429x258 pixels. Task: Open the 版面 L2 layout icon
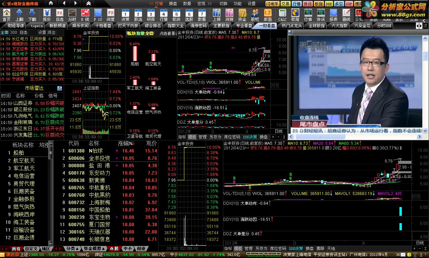click(268, 15)
